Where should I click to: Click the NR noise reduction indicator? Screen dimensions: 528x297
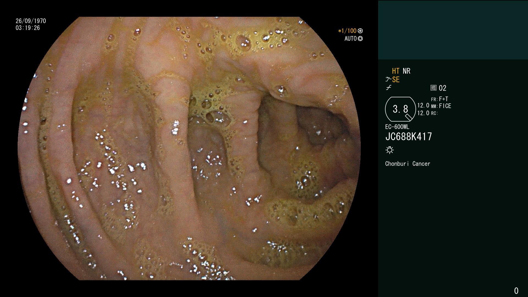(406, 71)
